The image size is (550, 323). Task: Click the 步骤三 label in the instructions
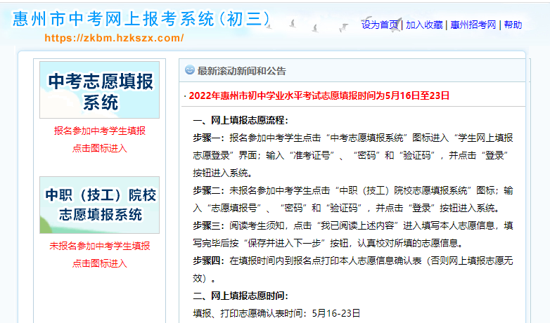point(209,225)
